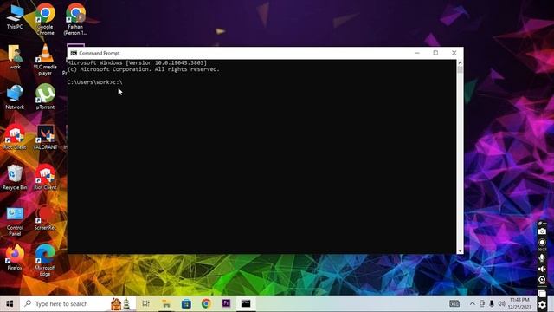Launch the ScreenRec desktop shortcut

click(45, 218)
